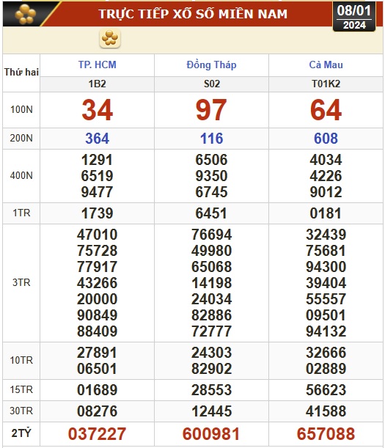Click the 08/01 2024 date badge
Image resolution: width=385 pixels, height=448 pixels.
354,17
